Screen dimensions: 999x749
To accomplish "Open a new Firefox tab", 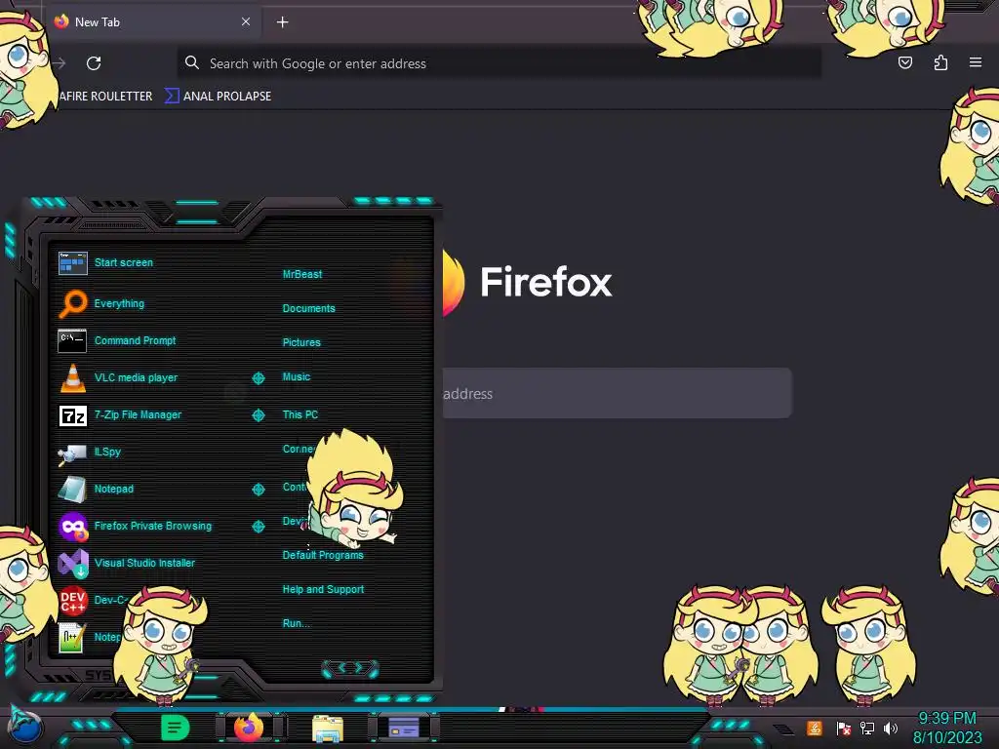I will [x=282, y=22].
